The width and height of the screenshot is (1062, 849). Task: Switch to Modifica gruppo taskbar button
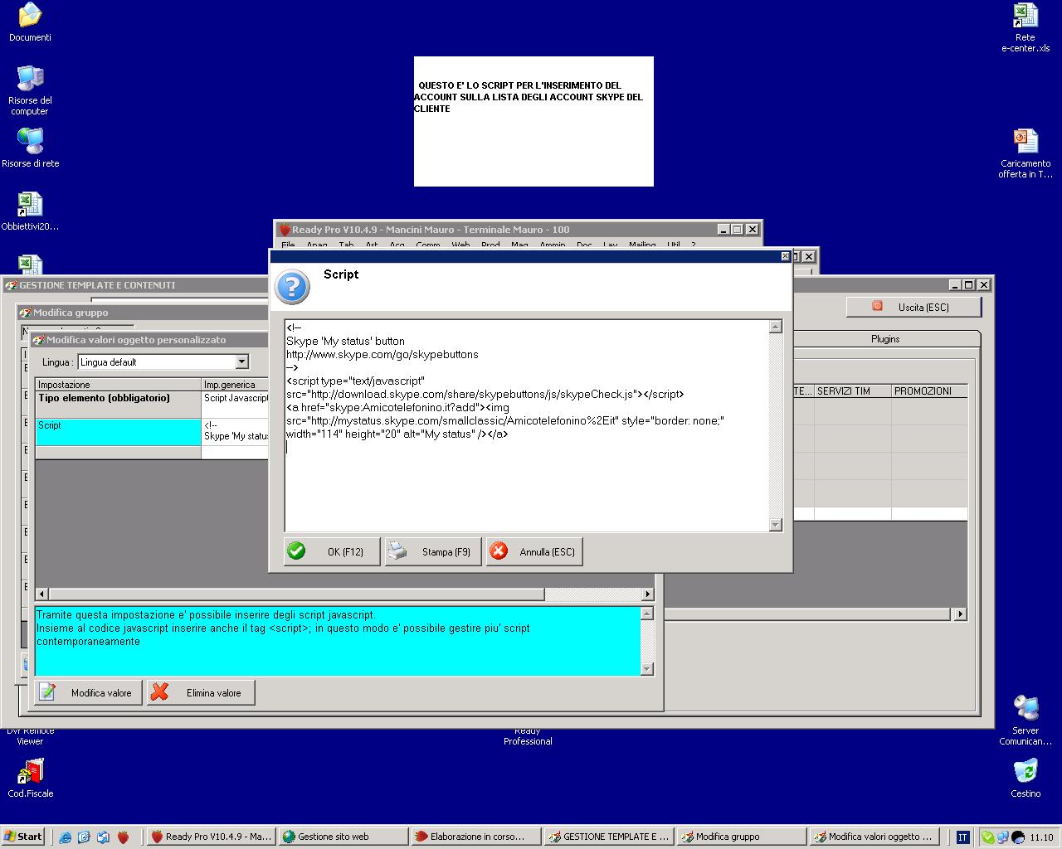point(742,837)
